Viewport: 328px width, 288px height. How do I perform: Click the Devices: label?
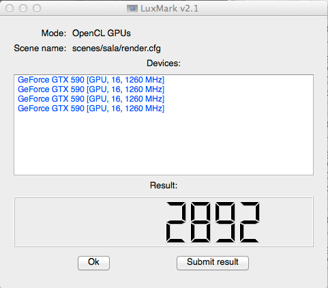coord(164,63)
